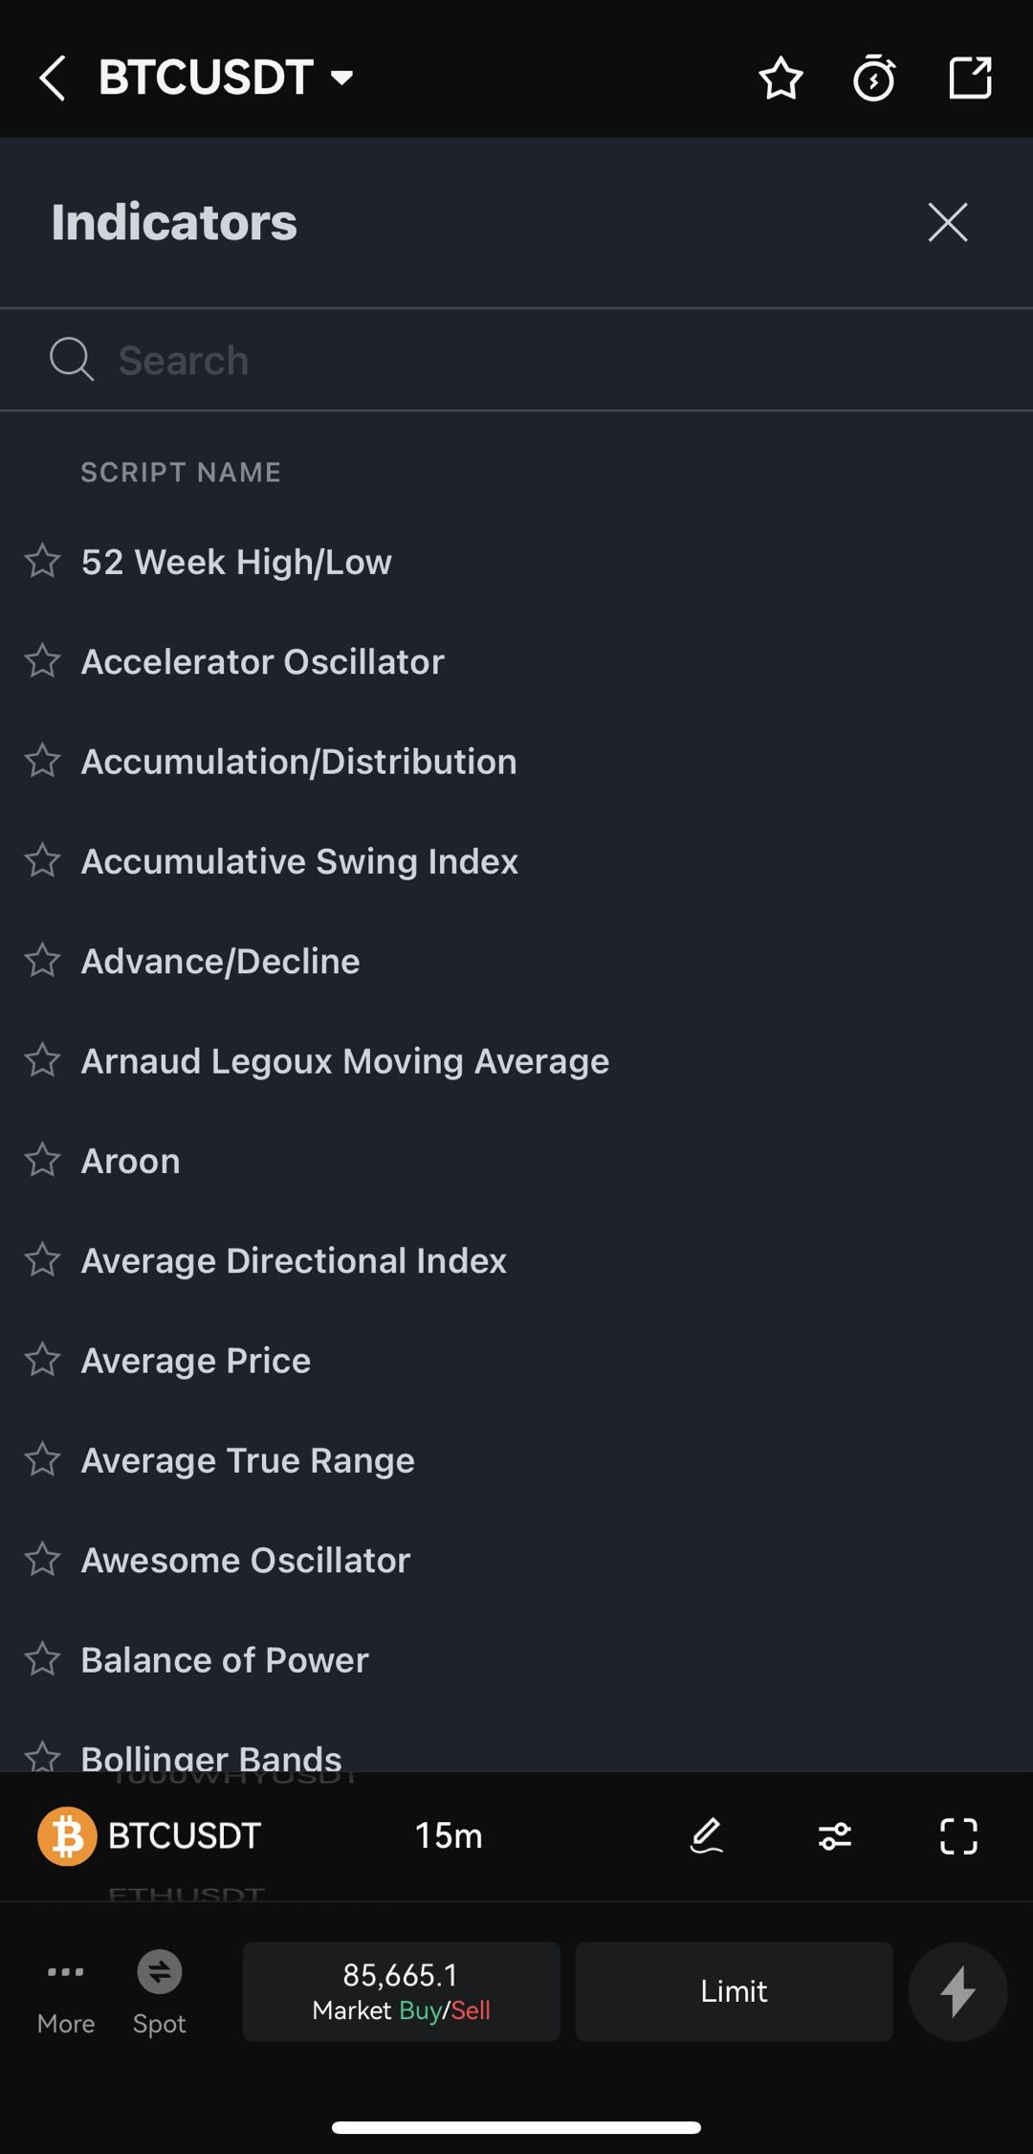Tap the back arrow icon
Screen dimensions: 1033x2154
(53, 78)
